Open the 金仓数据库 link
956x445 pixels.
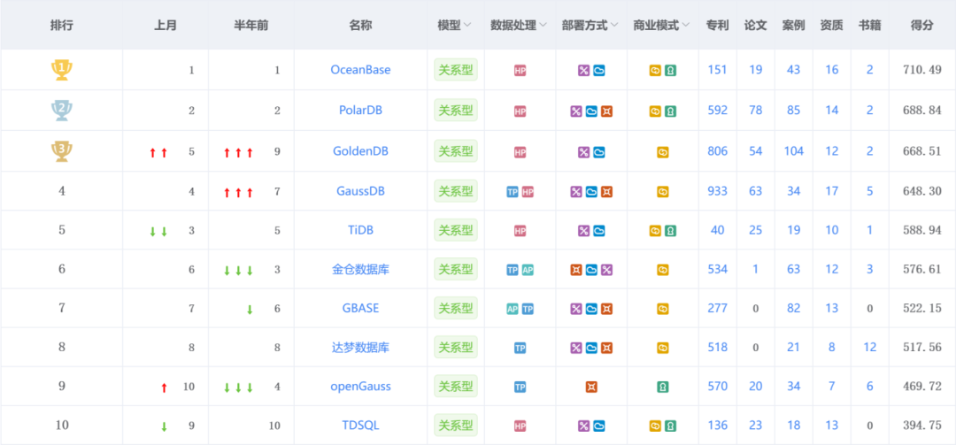[360, 270]
